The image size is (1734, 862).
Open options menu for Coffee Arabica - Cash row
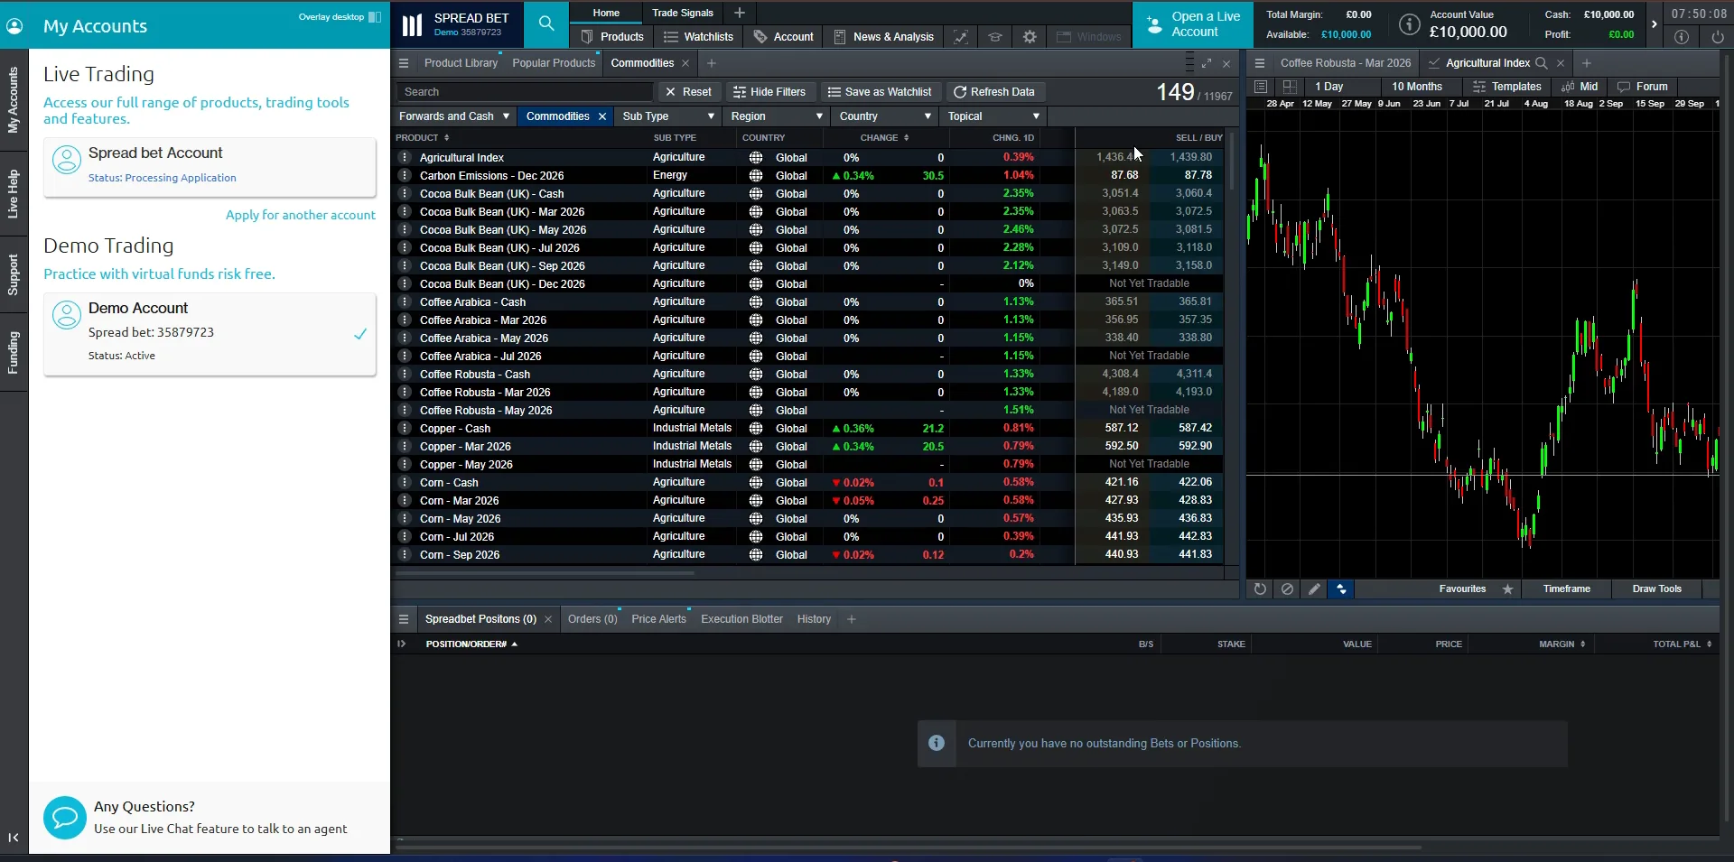(404, 301)
